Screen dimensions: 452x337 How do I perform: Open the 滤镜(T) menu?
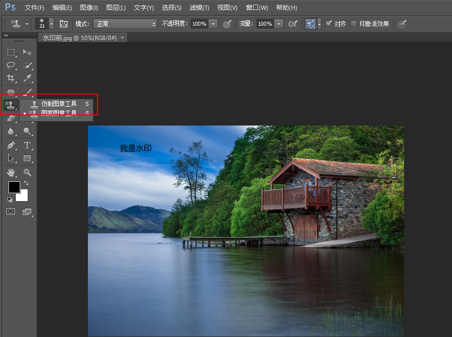(199, 8)
